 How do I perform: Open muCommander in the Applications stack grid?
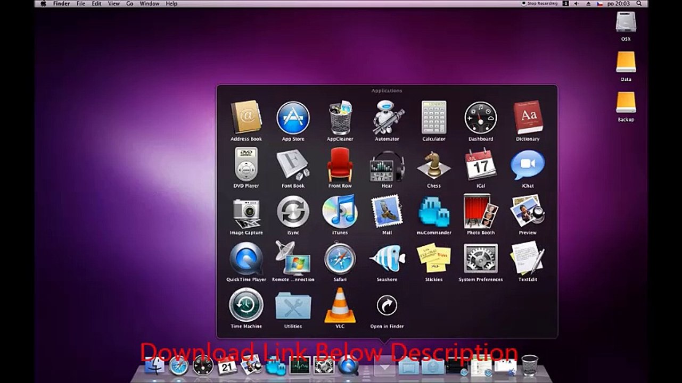click(x=434, y=211)
